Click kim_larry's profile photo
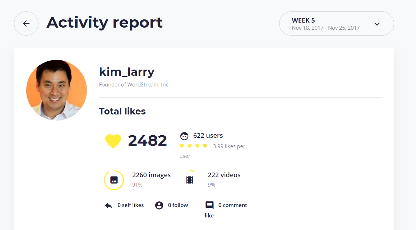 coord(56,90)
